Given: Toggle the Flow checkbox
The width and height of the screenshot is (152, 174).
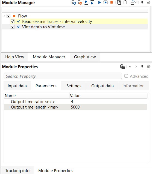Looking at the screenshot, I should [x=8, y=16].
